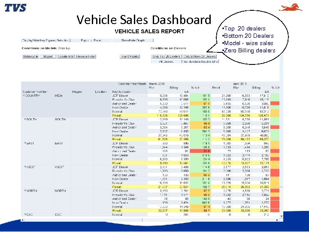Click the TVS logo
The height and width of the screenshot is (232, 309).
[x=15, y=8]
